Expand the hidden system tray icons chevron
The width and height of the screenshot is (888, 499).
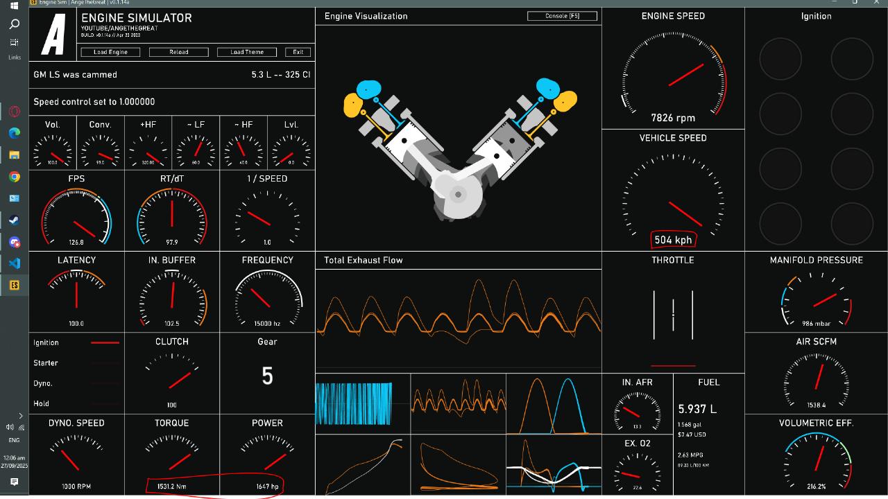[x=20, y=416]
